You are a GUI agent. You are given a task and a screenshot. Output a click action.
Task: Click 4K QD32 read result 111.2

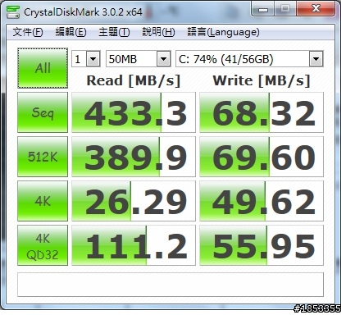tap(134, 245)
